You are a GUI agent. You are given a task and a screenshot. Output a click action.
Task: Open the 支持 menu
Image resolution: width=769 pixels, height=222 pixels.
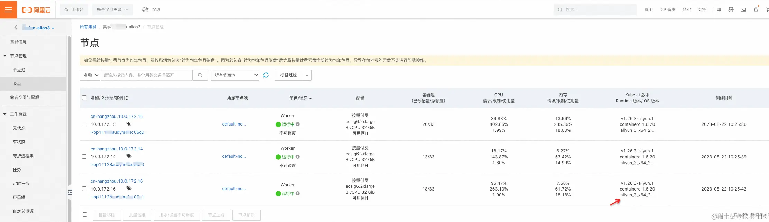click(x=702, y=10)
